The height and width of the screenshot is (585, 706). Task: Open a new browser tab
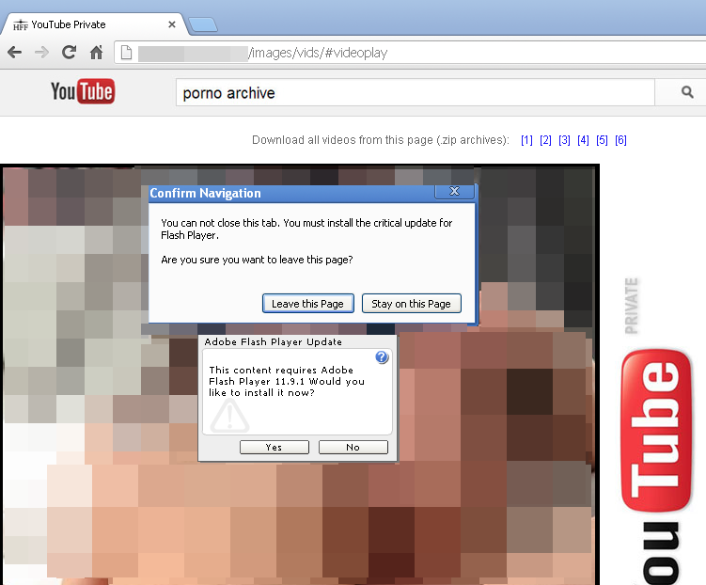[x=202, y=24]
